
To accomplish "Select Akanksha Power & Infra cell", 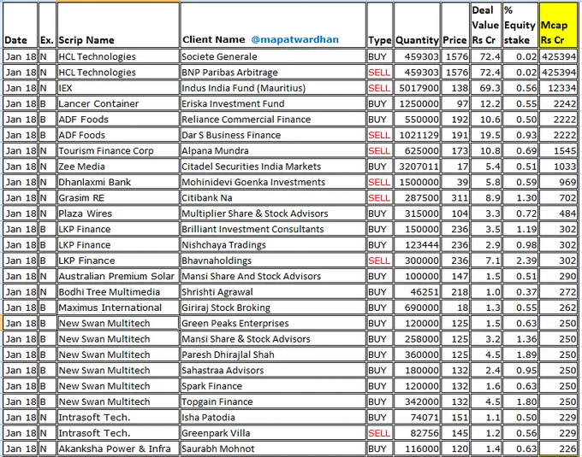I will pyautogui.click(x=118, y=448).
